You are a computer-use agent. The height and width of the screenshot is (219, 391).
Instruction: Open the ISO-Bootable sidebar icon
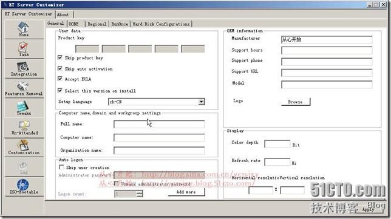tap(24, 187)
